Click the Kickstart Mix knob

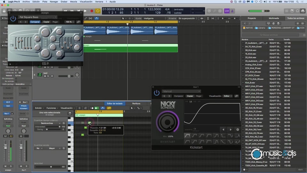168,122
